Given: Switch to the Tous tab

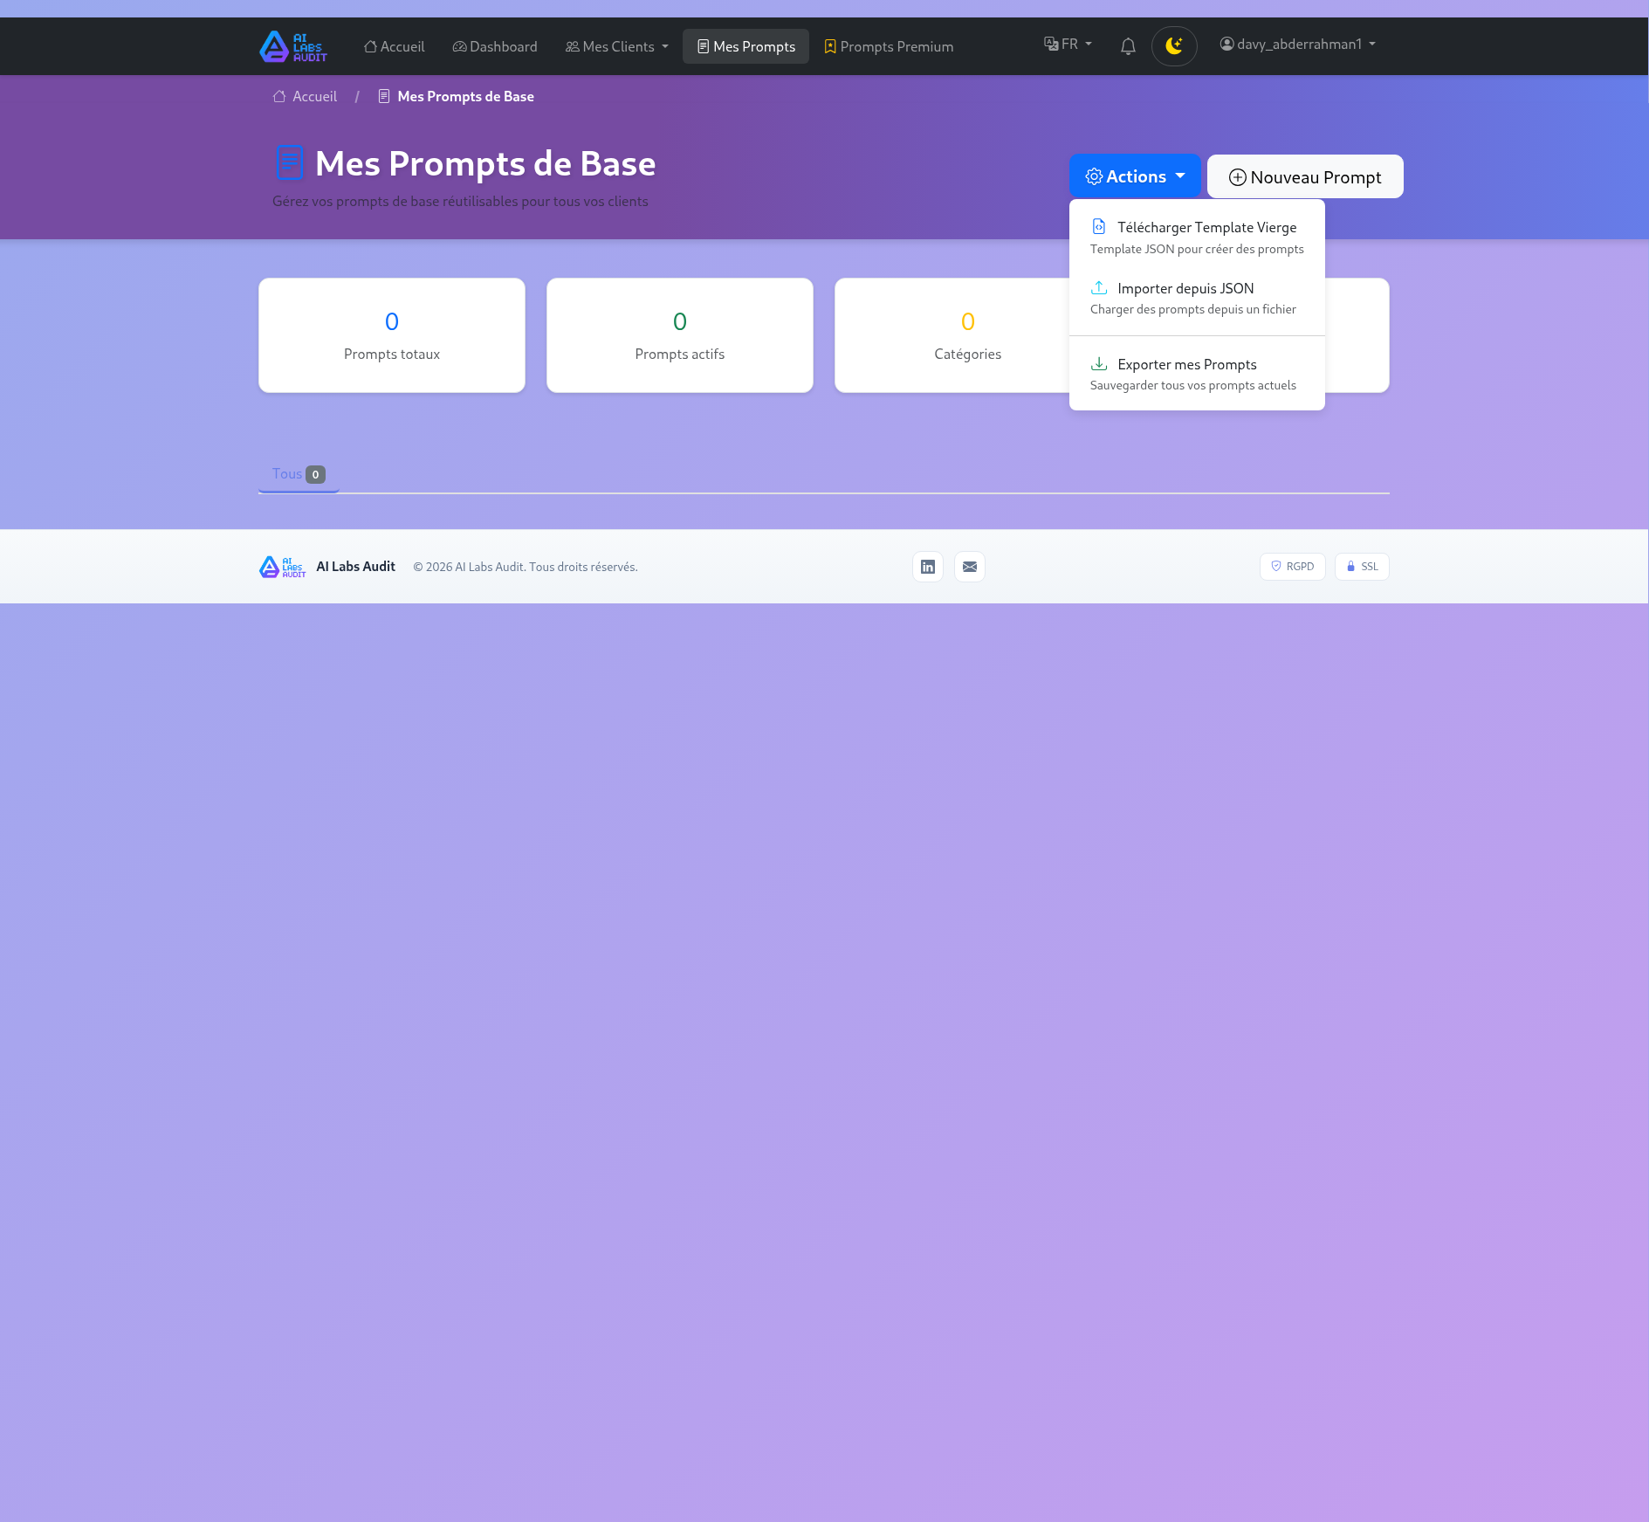Looking at the screenshot, I should tap(298, 473).
